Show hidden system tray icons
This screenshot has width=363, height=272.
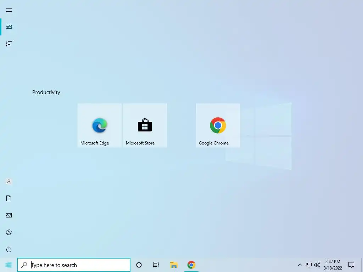point(300,265)
